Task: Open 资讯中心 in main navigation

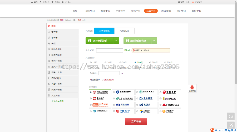Action: [x=181, y=11]
